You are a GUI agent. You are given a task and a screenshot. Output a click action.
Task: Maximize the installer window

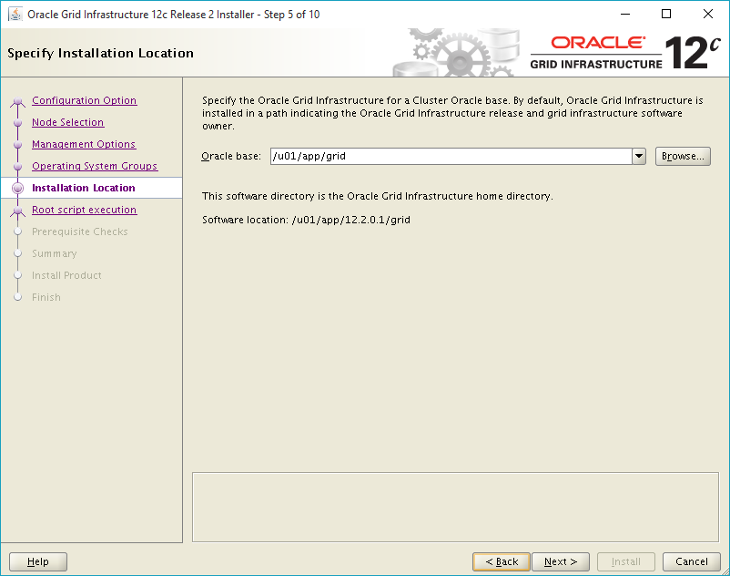pyautogui.click(x=666, y=14)
